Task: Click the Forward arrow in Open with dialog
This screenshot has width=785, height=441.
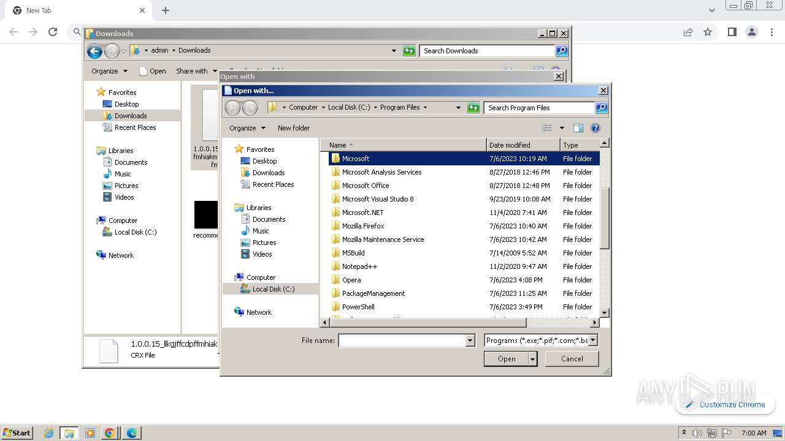Action: 250,108
